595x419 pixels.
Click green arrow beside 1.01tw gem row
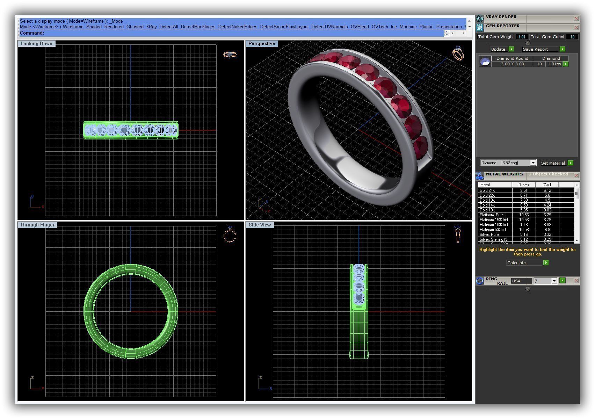[x=566, y=64]
